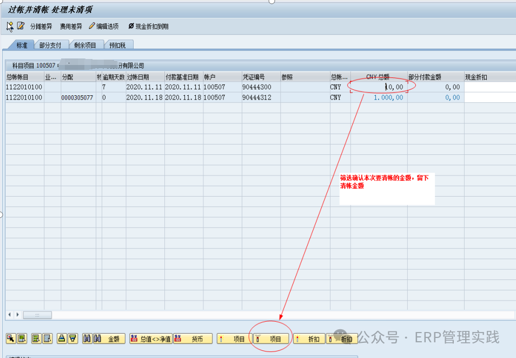Select the 预扣税 tab
This screenshot has height=358, width=516.
coord(118,45)
